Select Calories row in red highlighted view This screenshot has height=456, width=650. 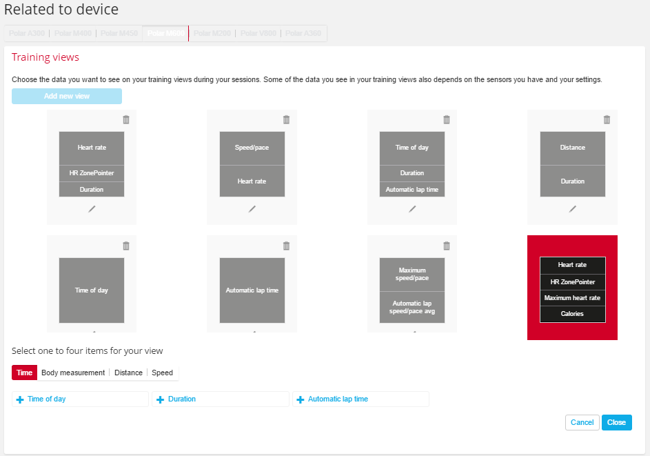572,314
